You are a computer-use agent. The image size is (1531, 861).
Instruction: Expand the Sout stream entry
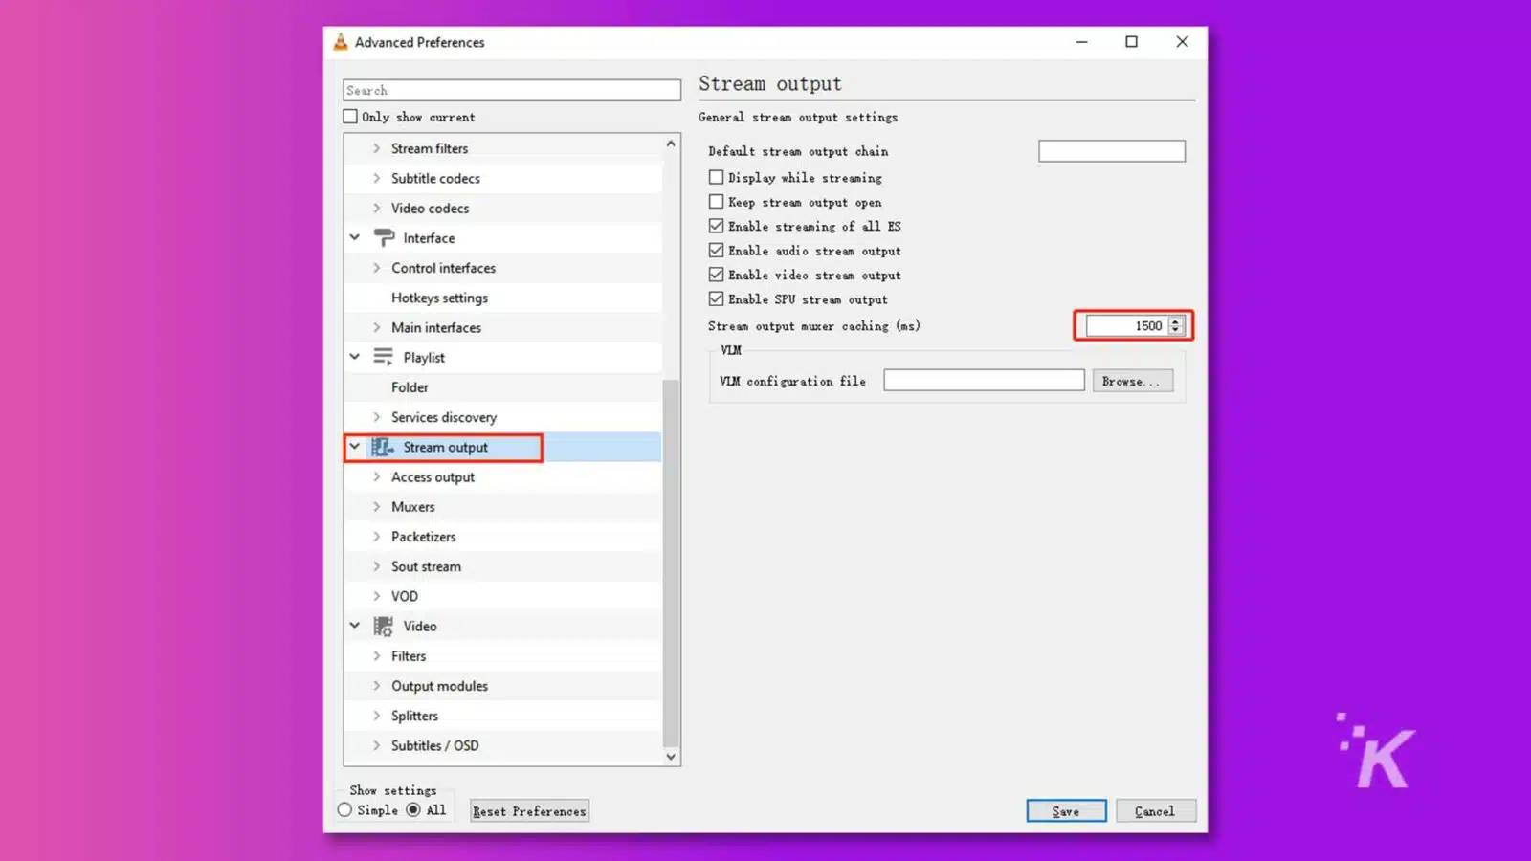tap(376, 565)
